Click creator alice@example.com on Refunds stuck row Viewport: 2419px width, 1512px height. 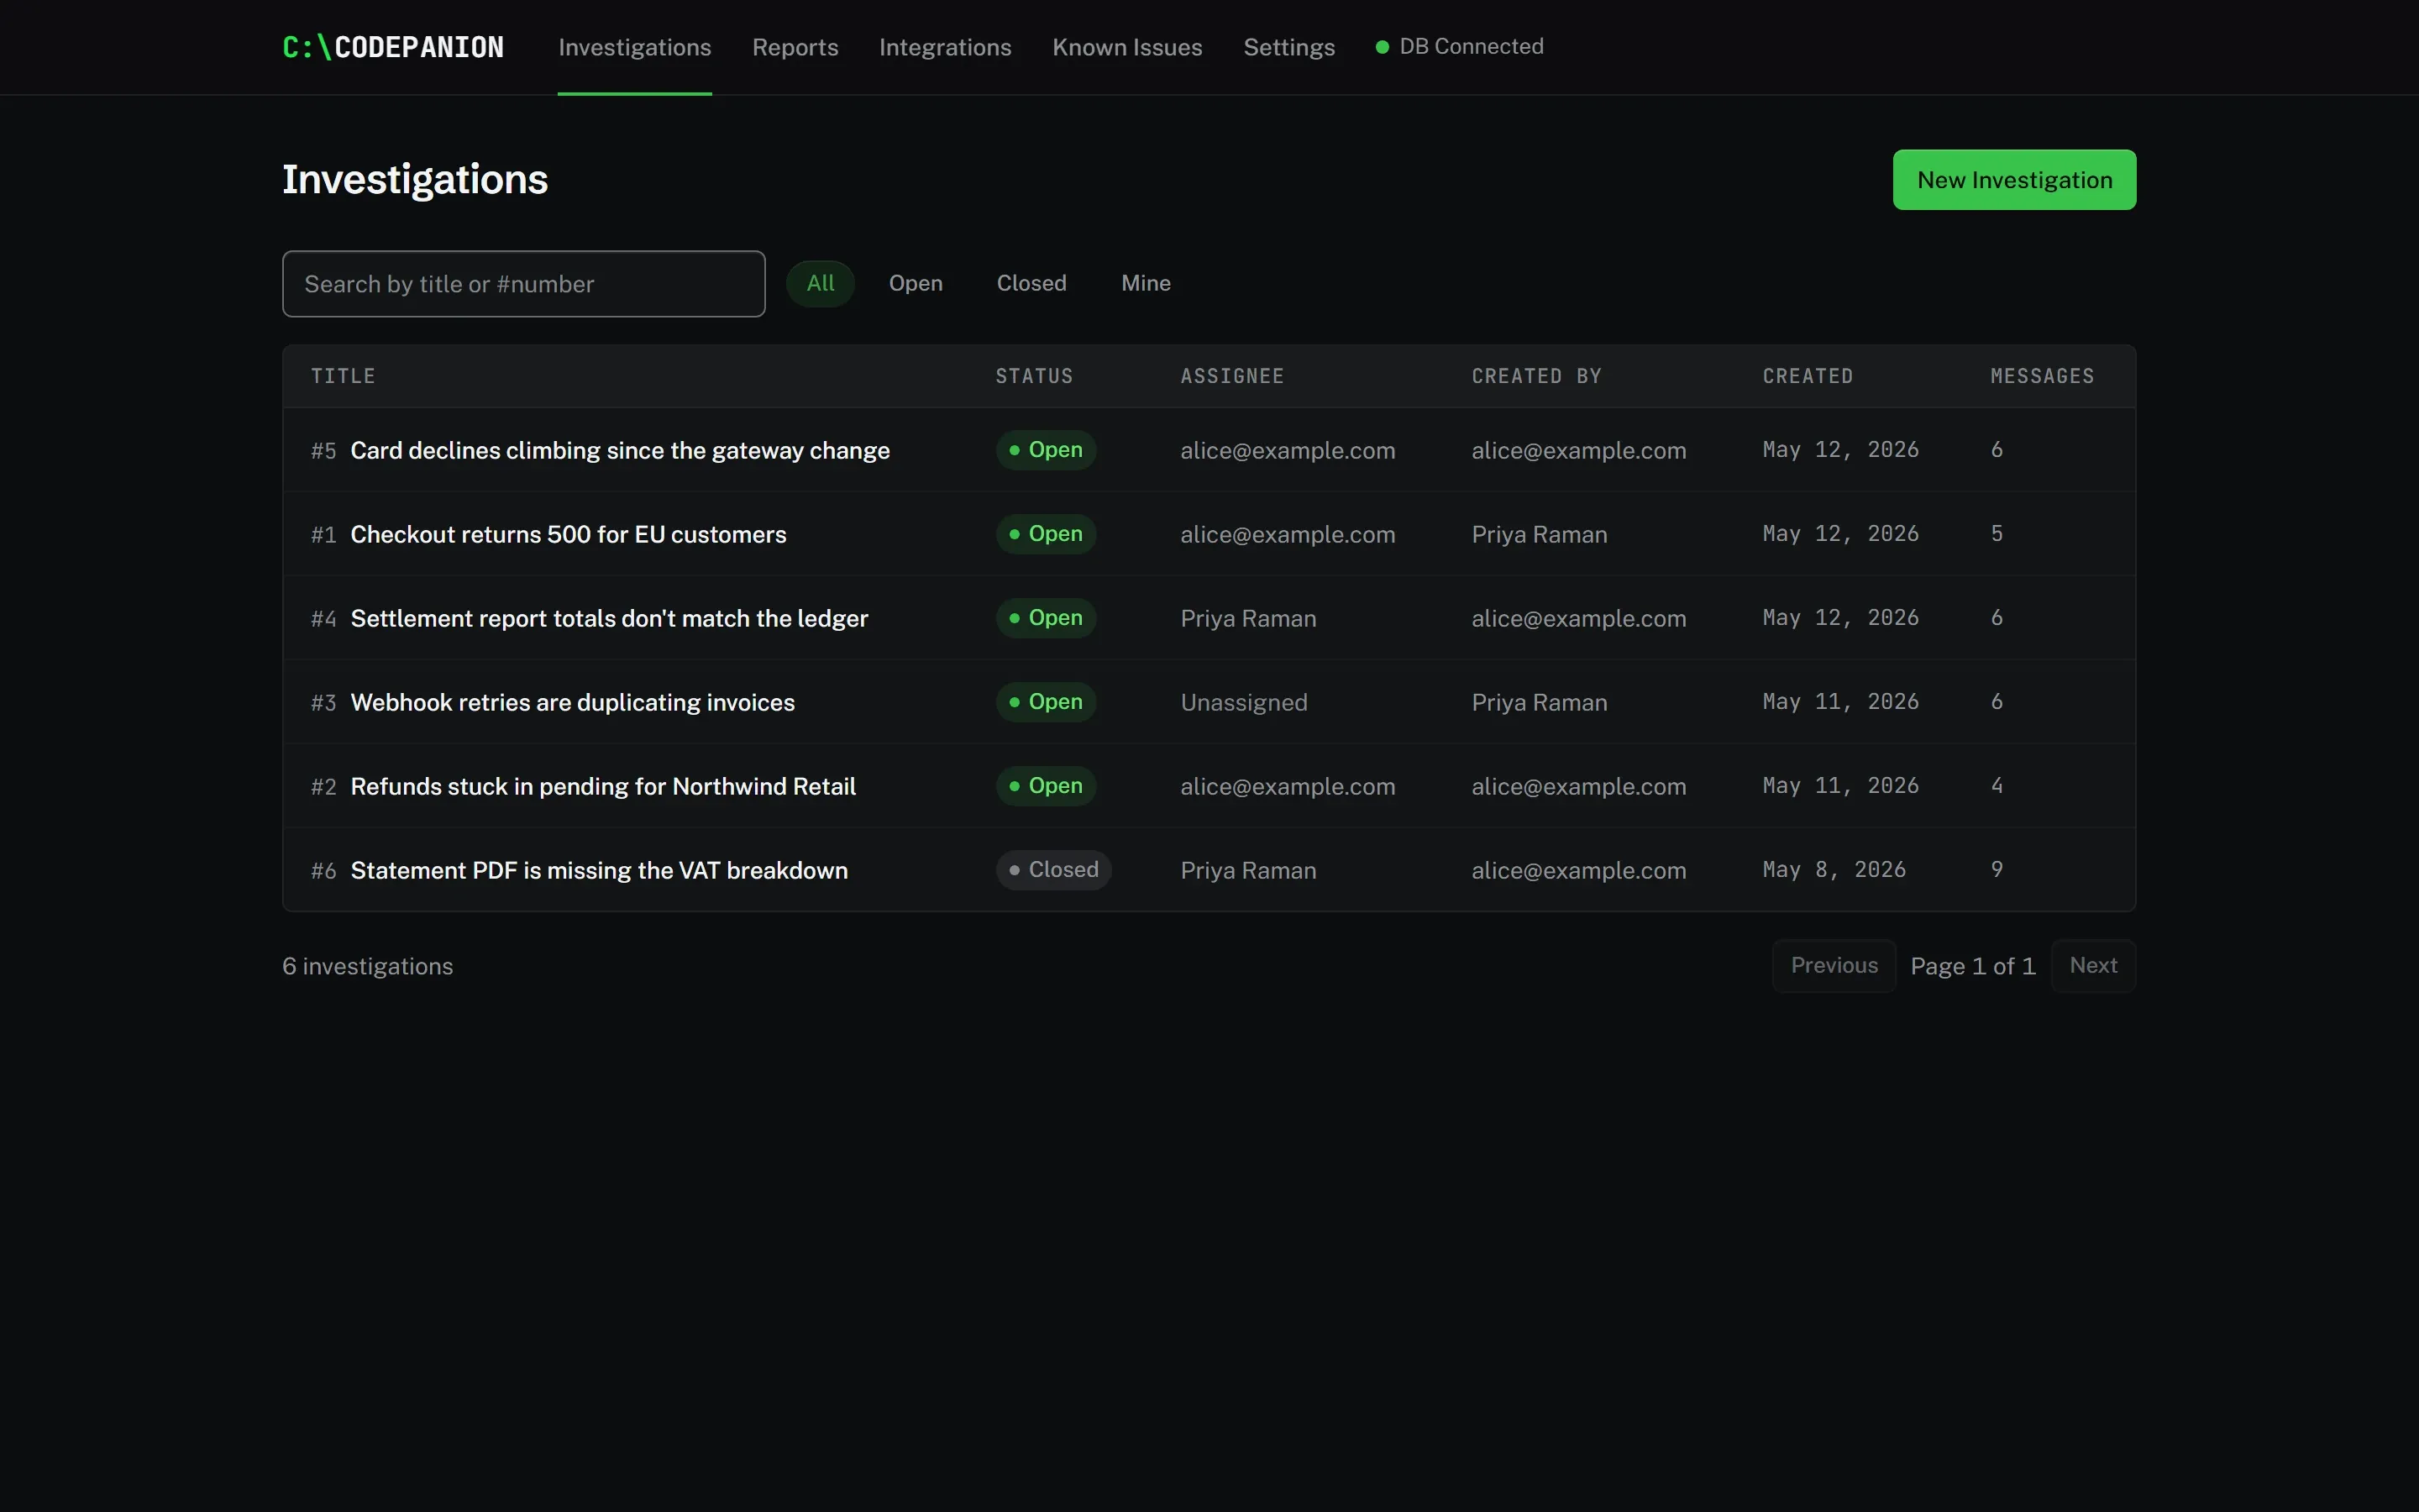pyautogui.click(x=1578, y=786)
